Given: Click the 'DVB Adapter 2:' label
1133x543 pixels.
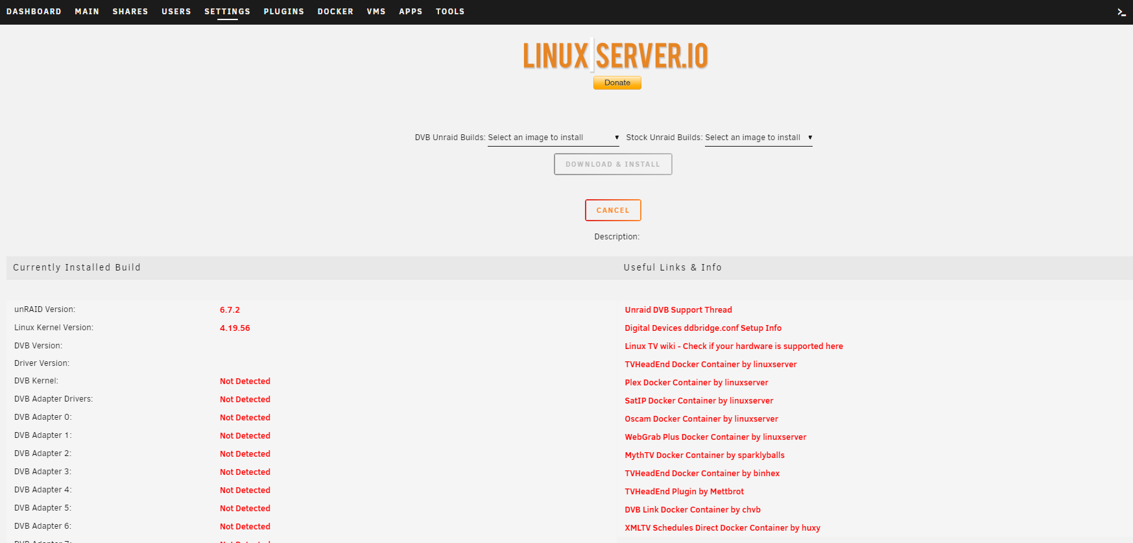Looking at the screenshot, I should pos(43,453).
